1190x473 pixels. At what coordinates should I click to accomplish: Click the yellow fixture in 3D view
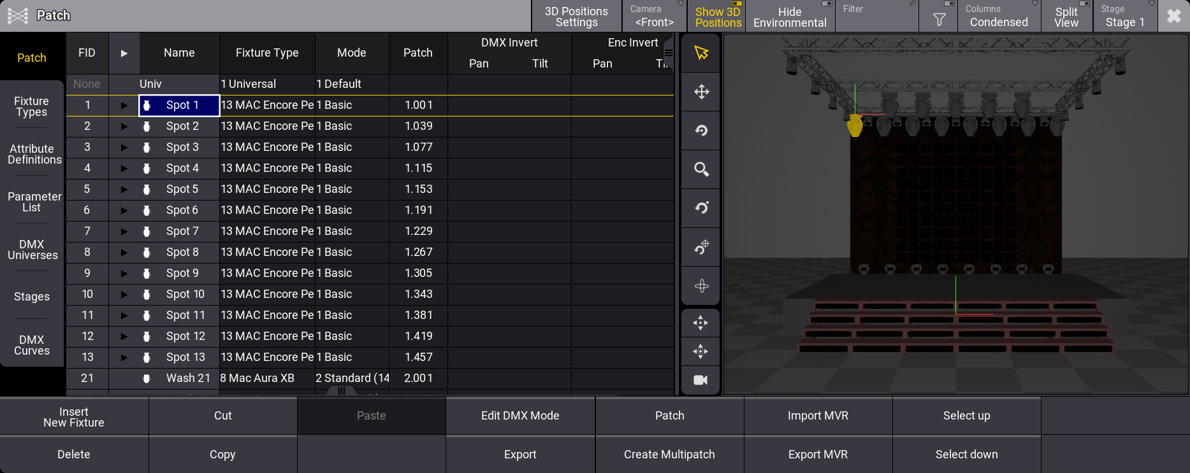[x=855, y=125]
